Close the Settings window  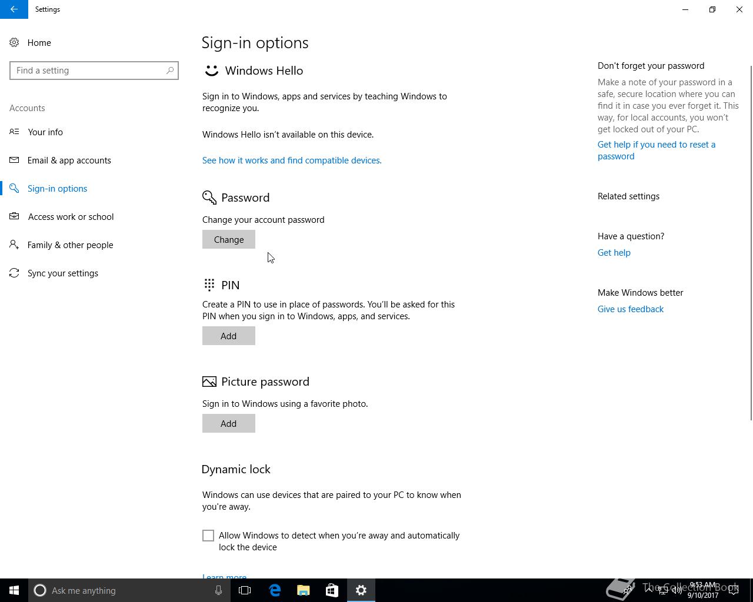click(x=739, y=9)
